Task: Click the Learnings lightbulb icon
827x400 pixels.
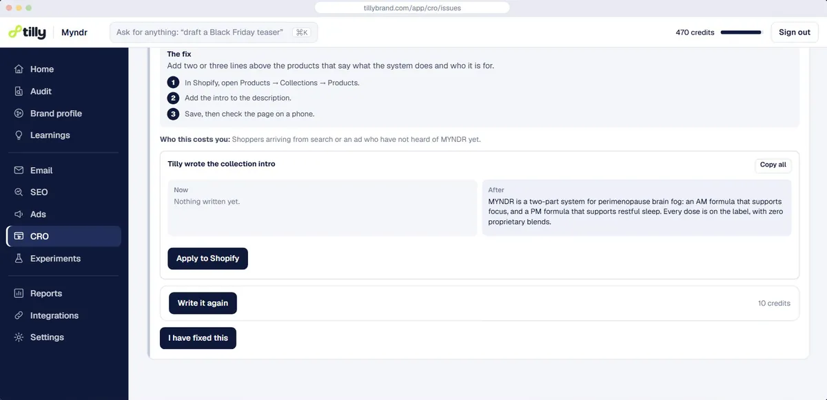Action: pyautogui.click(x=19, y=135)
